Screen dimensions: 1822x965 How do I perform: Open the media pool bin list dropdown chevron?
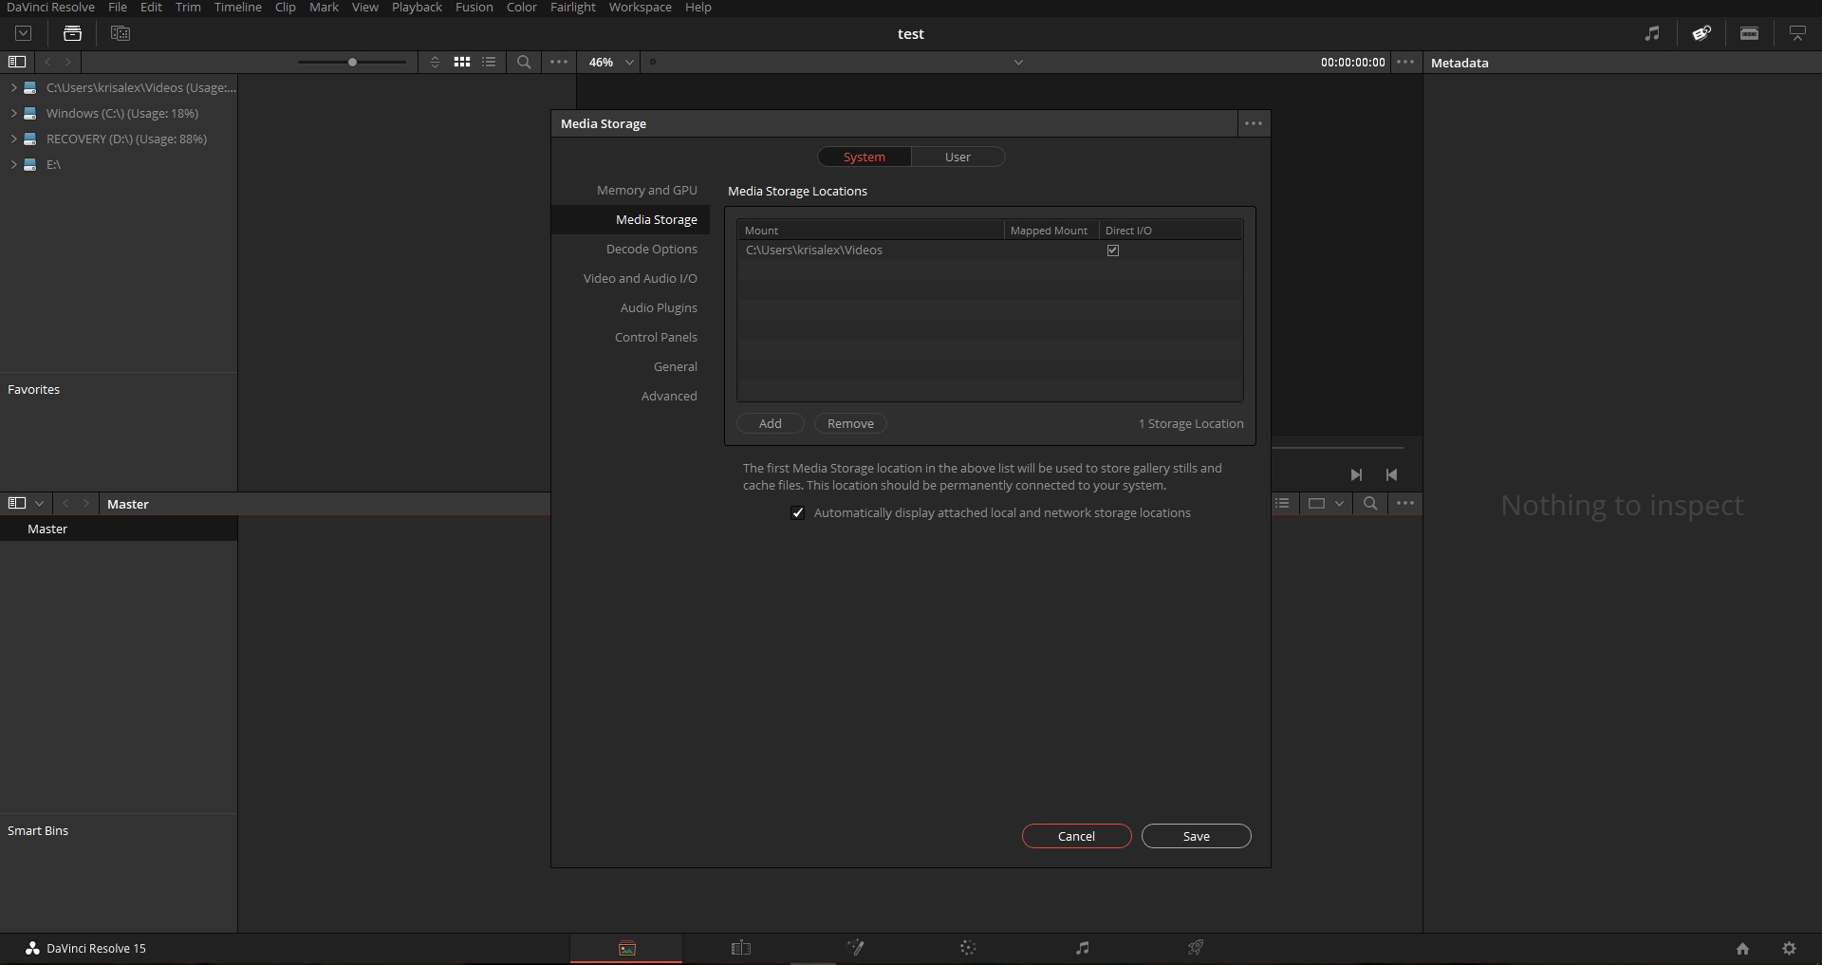point(39,503)
